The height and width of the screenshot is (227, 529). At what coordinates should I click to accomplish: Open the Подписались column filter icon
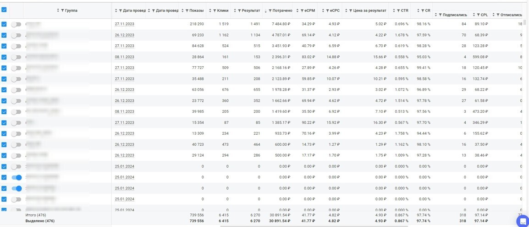point(440,15)
